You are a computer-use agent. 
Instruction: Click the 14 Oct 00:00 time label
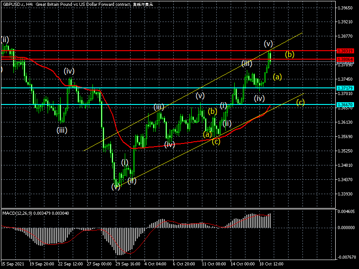coord(243,264)
